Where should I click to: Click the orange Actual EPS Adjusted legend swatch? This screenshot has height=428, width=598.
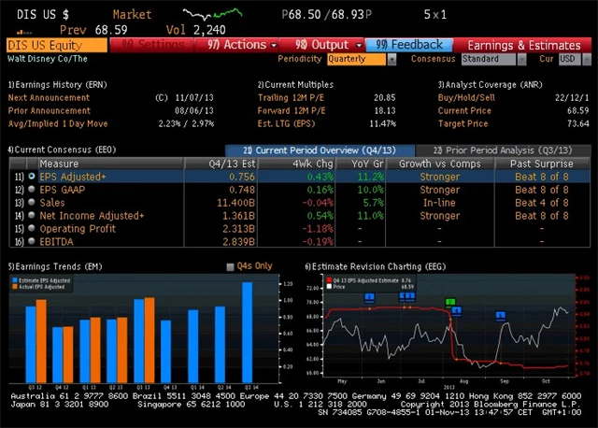pyautogui.click(x=14, y=286)
